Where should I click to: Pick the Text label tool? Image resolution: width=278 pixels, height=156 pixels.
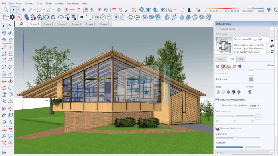coord(10,115)
